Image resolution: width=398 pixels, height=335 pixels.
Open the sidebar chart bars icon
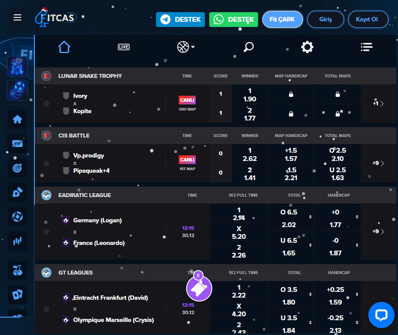(x=17, y=241)
